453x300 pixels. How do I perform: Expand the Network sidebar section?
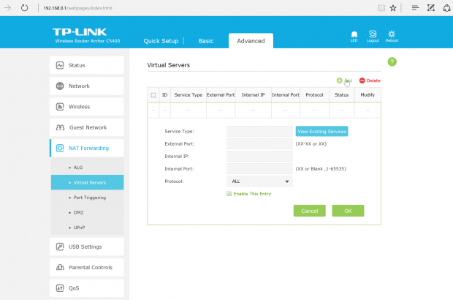coord(86,86)
